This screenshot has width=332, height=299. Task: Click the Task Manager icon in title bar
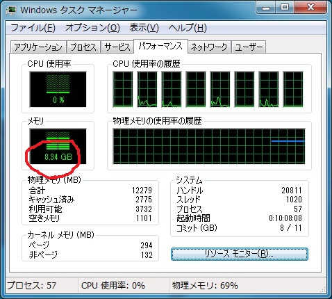click(x=11, y=10)
